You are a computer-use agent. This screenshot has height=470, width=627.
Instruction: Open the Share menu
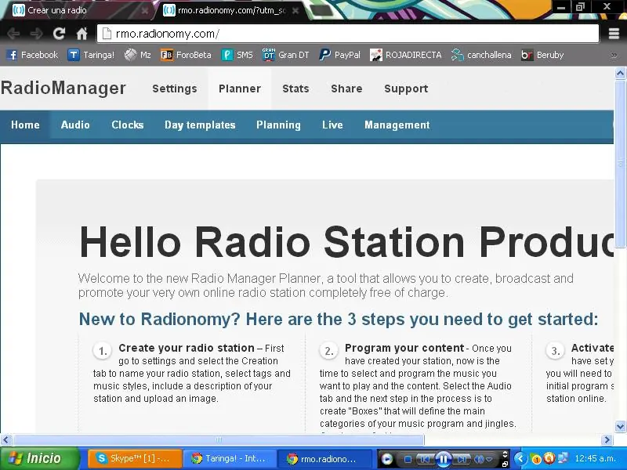pos(346,89)
